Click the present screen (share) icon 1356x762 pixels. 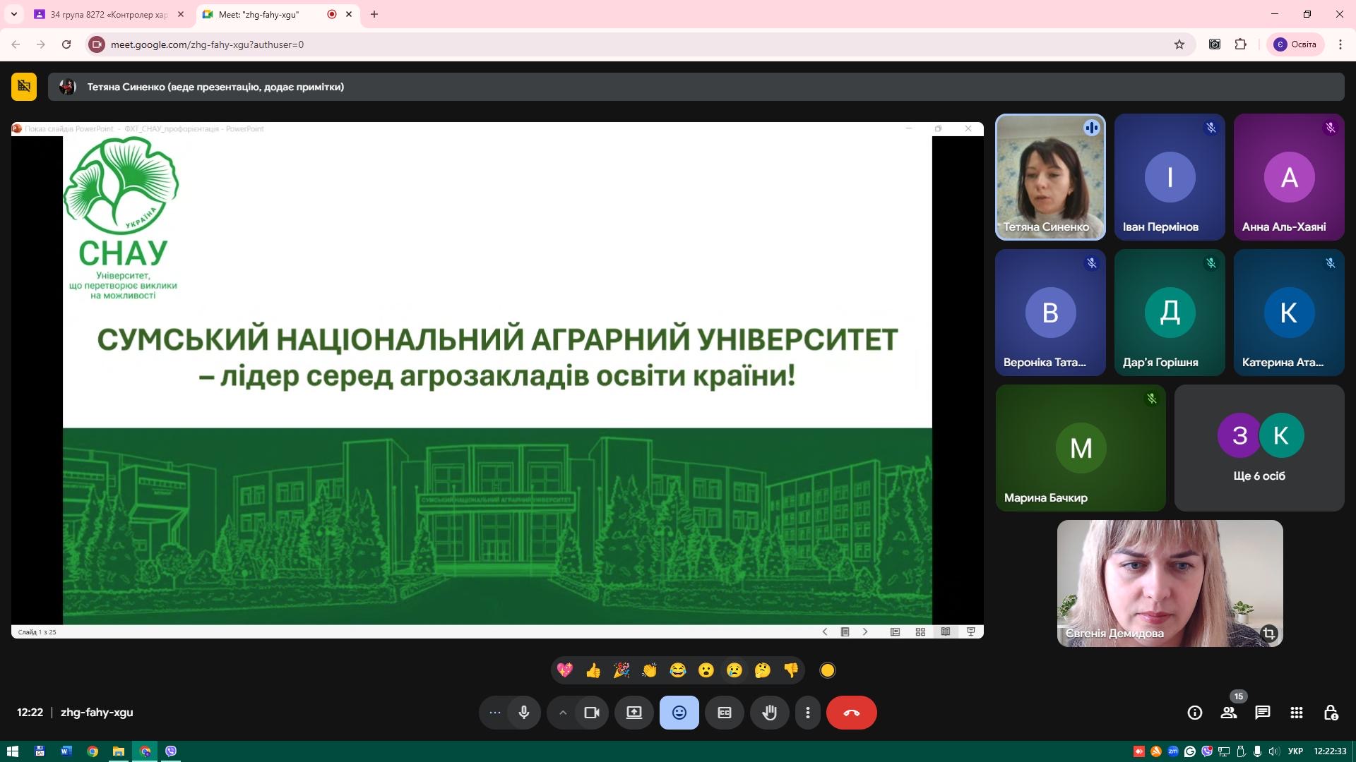click(x=634, y=713)
